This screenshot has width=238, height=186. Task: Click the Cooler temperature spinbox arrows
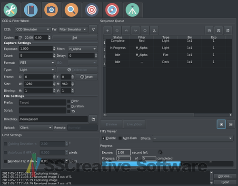50,38
